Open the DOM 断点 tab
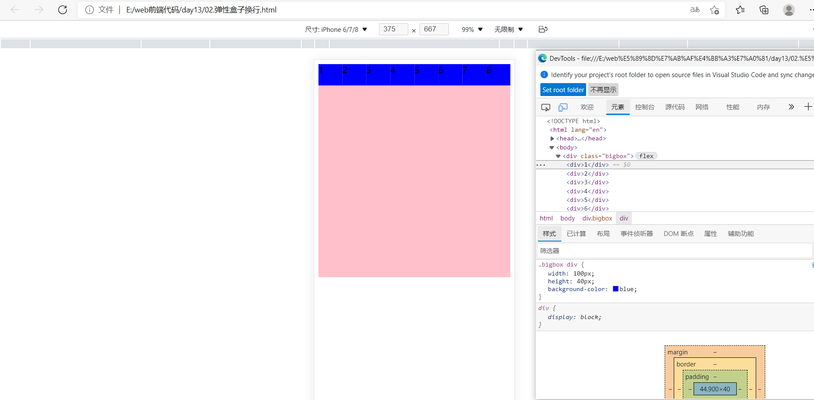This screenshot has width=814, height=400. click(x=678, y=234)
